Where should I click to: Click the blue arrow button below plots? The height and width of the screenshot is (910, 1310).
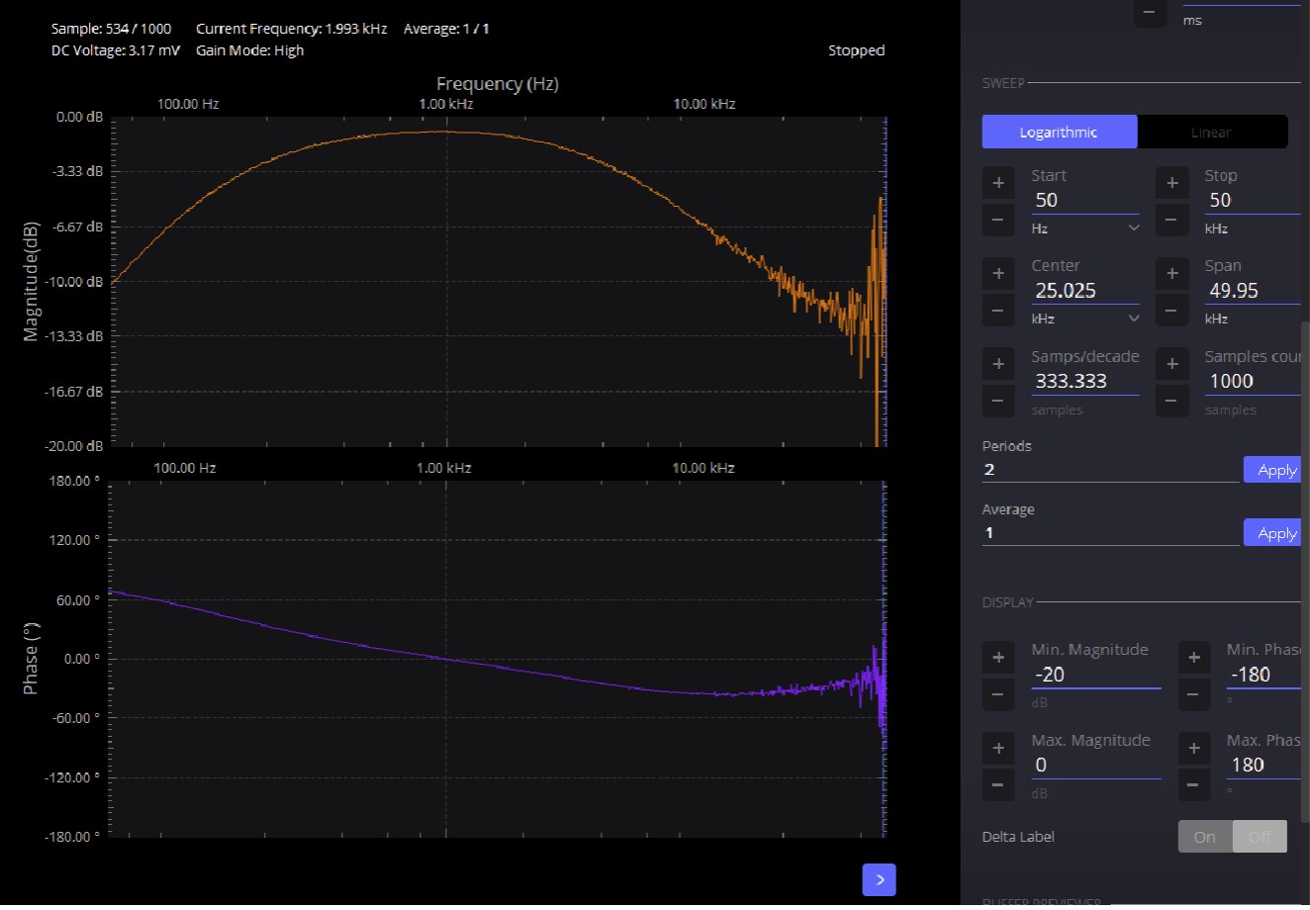tap(880, 879)
